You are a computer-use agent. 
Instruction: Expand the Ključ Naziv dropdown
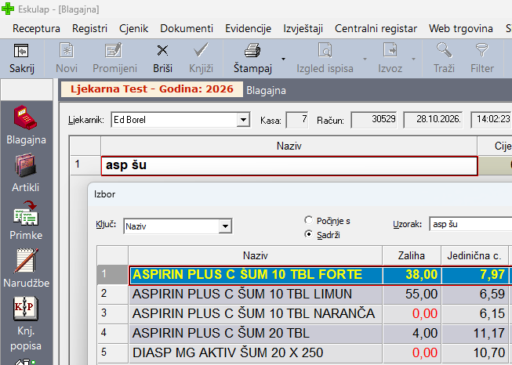225,226
